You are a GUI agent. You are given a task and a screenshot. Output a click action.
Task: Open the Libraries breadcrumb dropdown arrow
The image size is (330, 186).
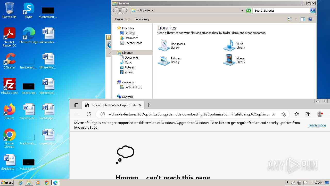point(153,11)
